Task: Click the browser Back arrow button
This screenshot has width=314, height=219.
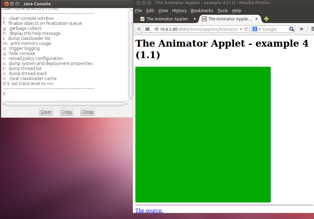Action: [x=139, y=29]
